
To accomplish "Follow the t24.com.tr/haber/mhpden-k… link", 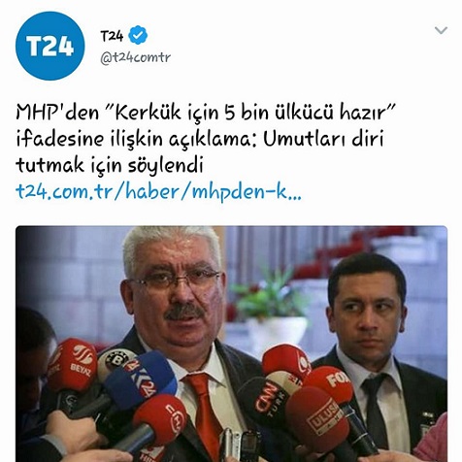I will point(158,191).
